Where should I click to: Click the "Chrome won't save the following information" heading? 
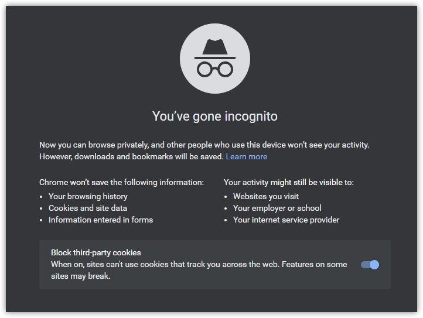pyautogui.click(x=121, y=182)
